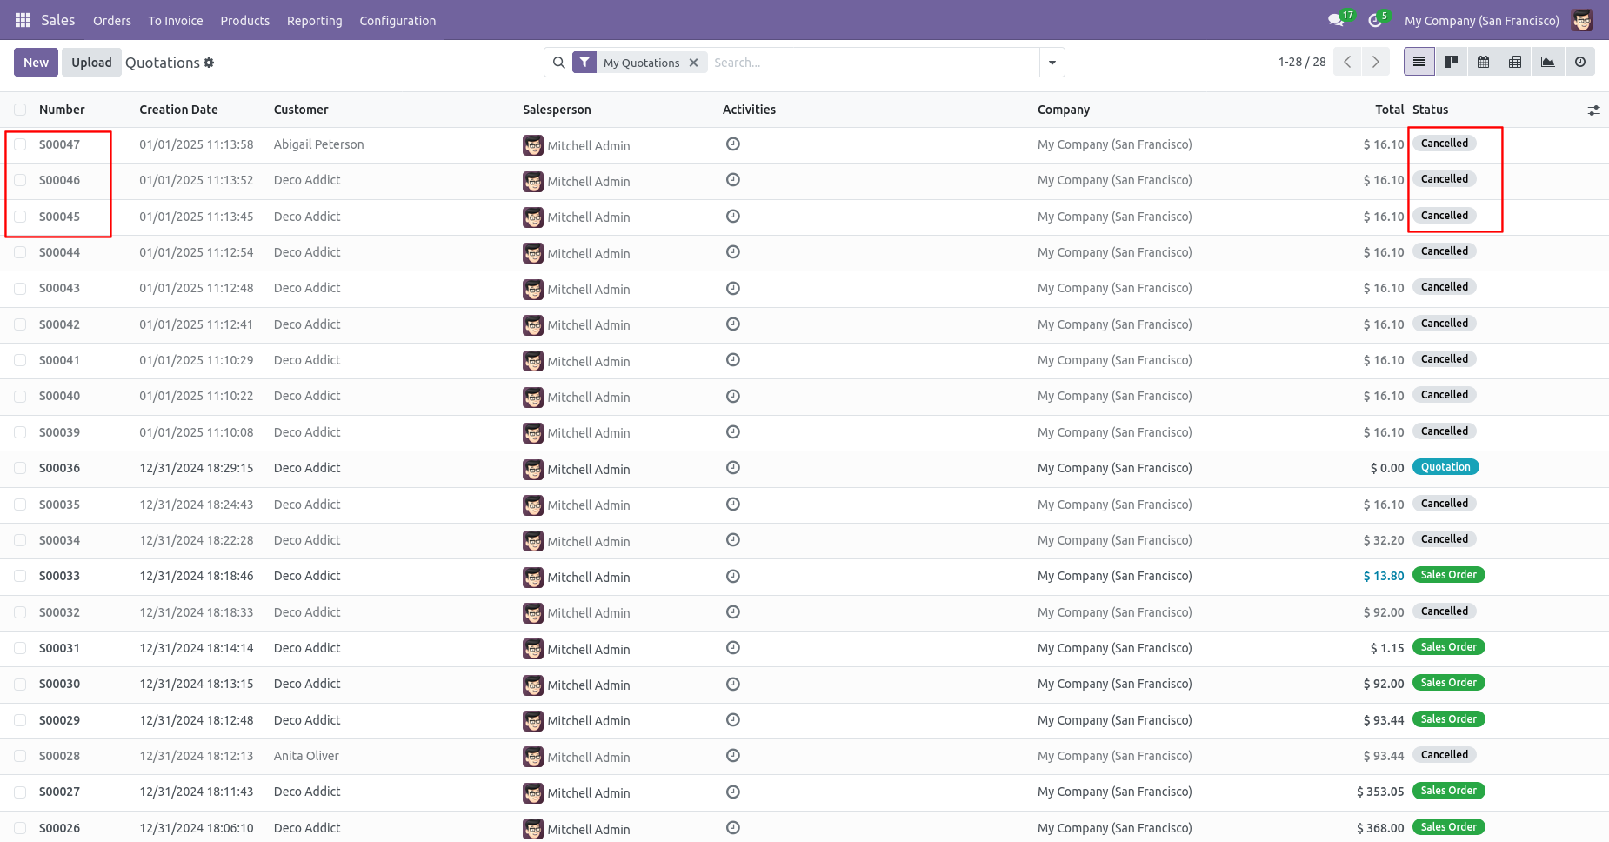
Task: Tick the checkbox for S00027
Action: pyautogui.click(x=20, y=792)
